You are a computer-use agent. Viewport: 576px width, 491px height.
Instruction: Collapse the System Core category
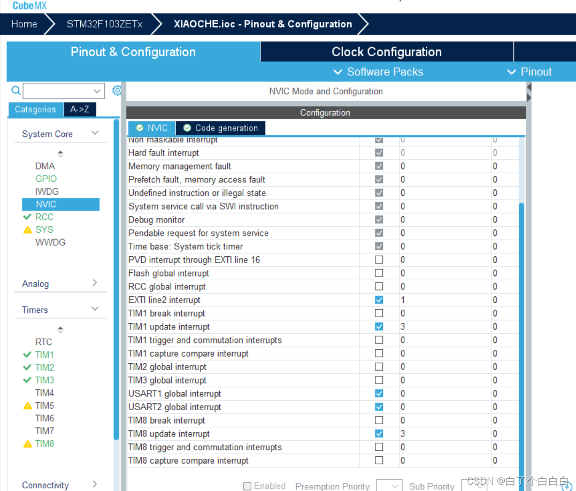point(95,133)
